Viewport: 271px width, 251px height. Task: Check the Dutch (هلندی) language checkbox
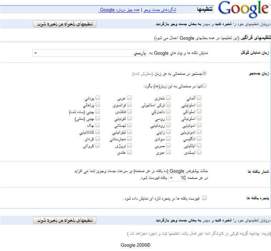[129, 152]
